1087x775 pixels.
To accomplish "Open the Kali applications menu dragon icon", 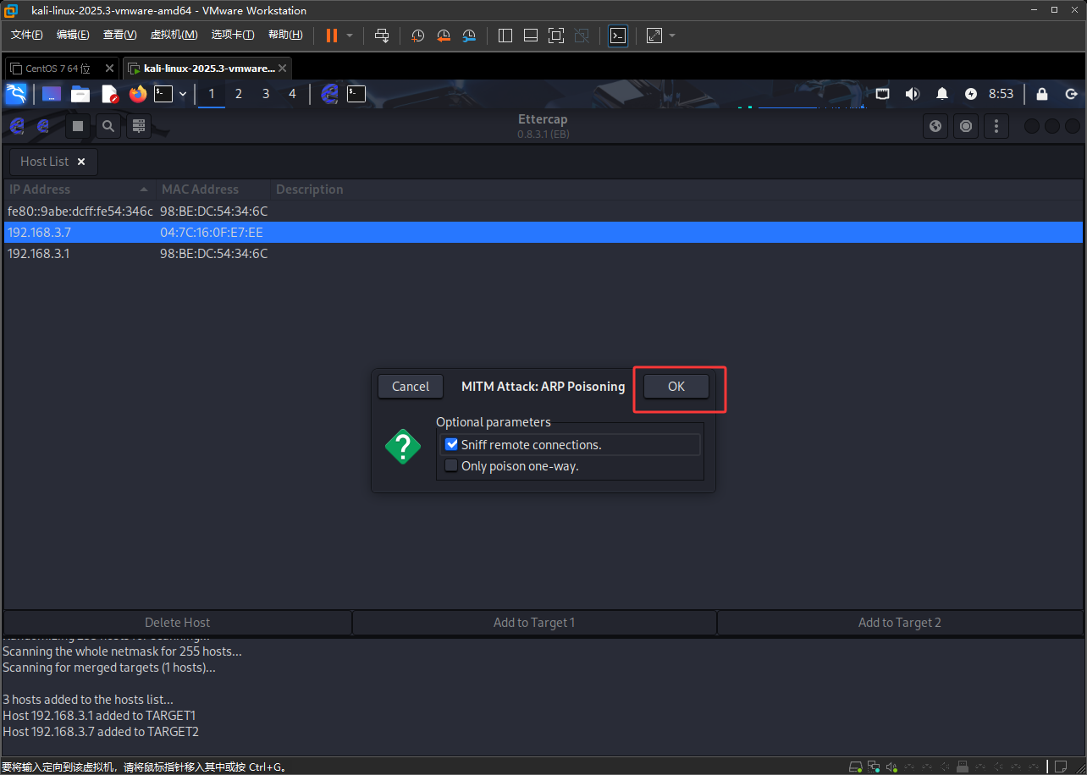I will coord(16,94).
